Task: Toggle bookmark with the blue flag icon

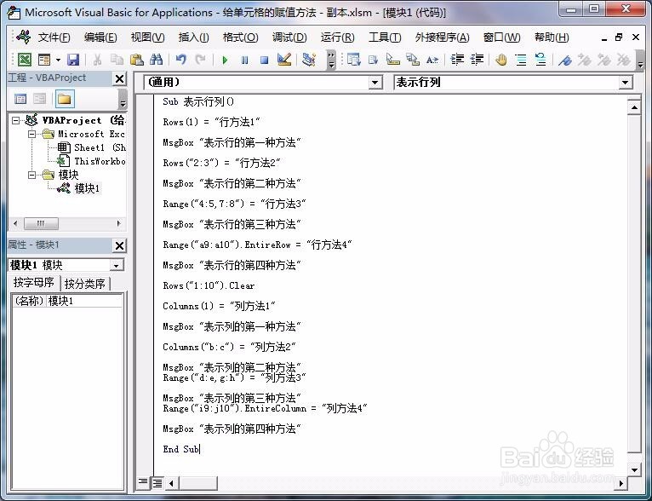Action: click(564, 60)
